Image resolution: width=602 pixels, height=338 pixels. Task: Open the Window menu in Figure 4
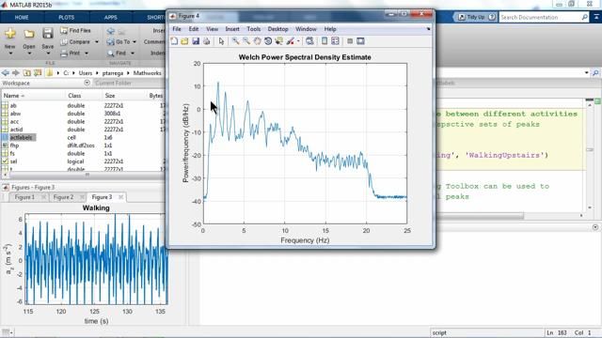pos(306,29)
